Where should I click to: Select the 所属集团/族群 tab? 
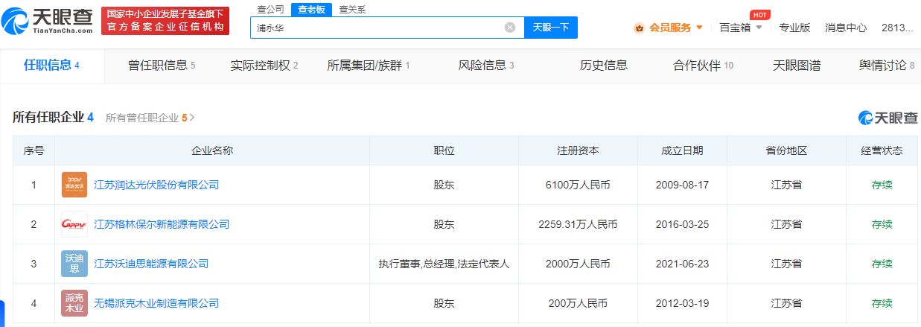[369, 66]
